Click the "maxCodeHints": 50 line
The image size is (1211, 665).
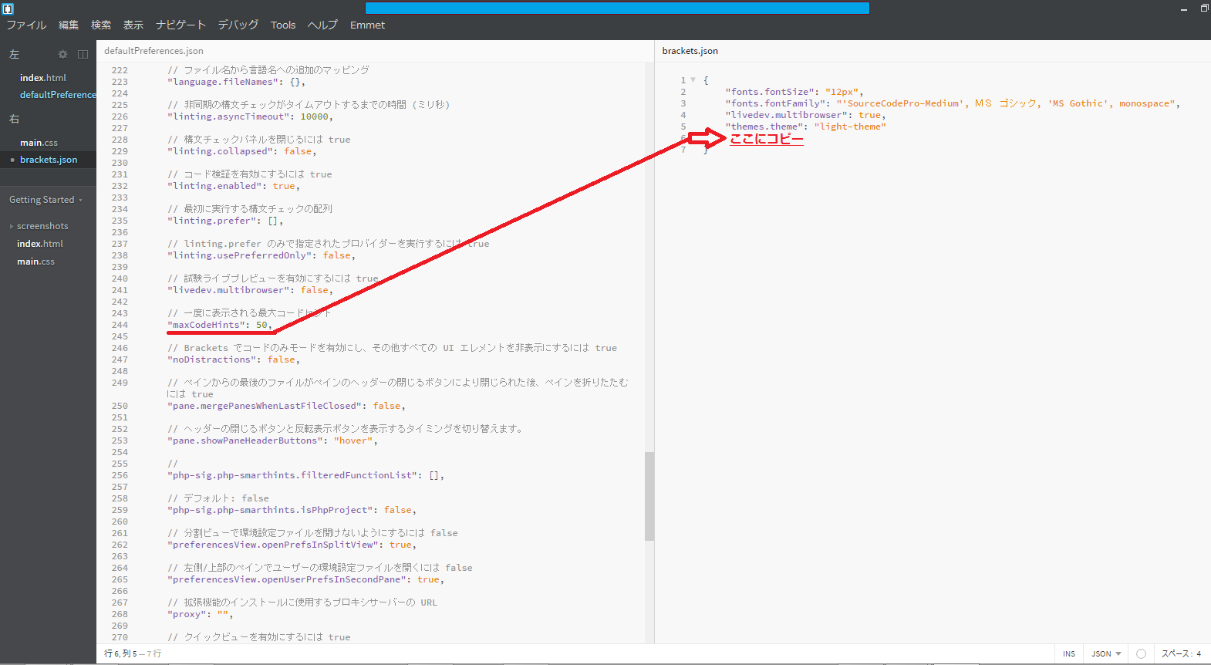pos(220,325)
